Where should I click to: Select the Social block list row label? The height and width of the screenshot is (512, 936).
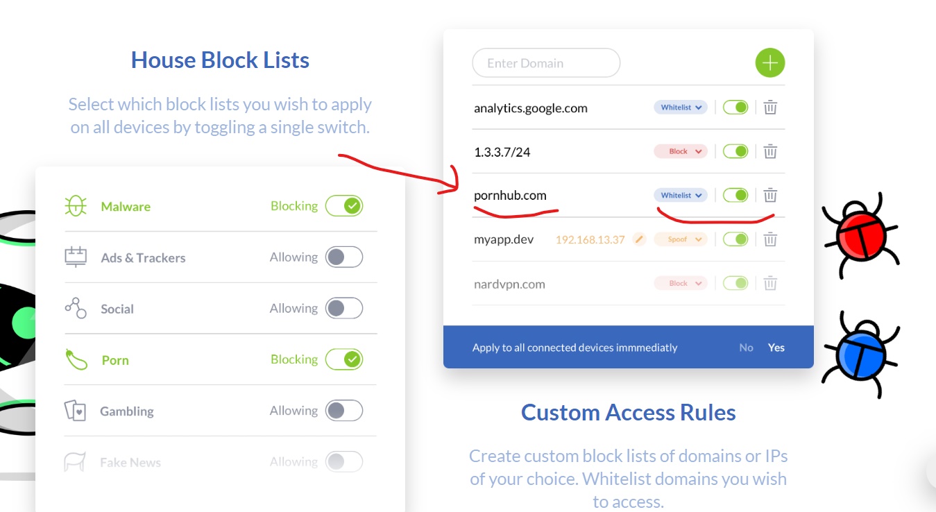pos(117,309)
